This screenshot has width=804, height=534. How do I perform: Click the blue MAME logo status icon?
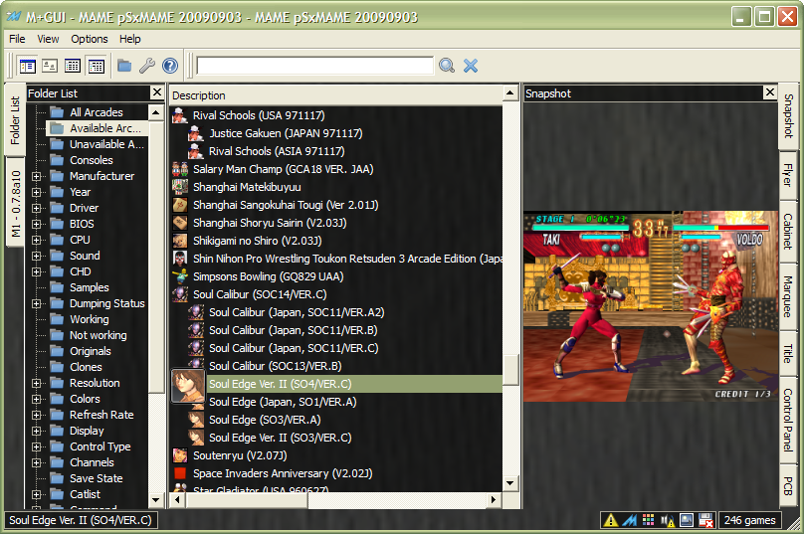pos(629,521)
